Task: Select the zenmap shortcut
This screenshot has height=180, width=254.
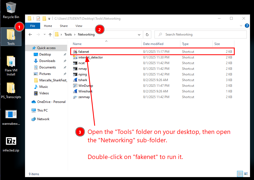Action: [x=84, y=97]
